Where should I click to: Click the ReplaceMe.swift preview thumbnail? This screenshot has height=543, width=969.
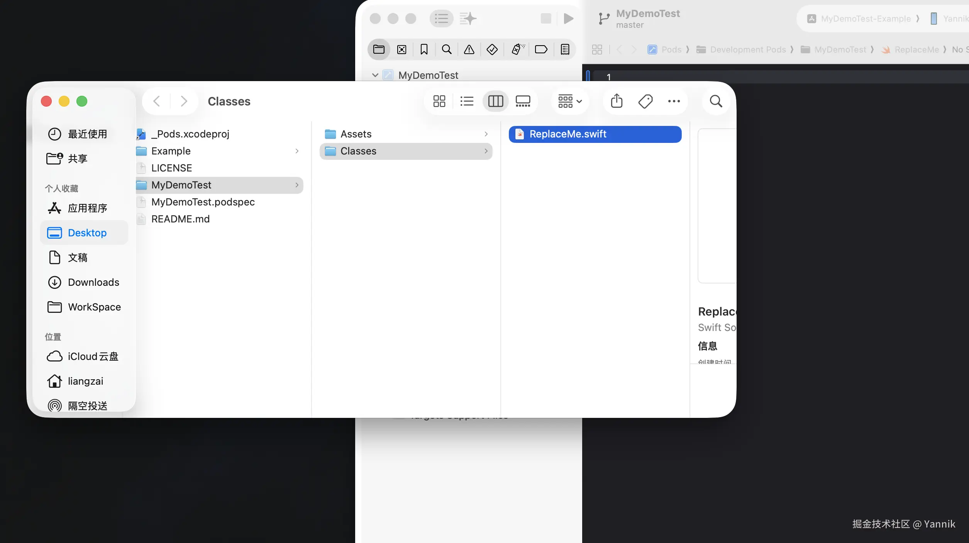coord(717,206)
